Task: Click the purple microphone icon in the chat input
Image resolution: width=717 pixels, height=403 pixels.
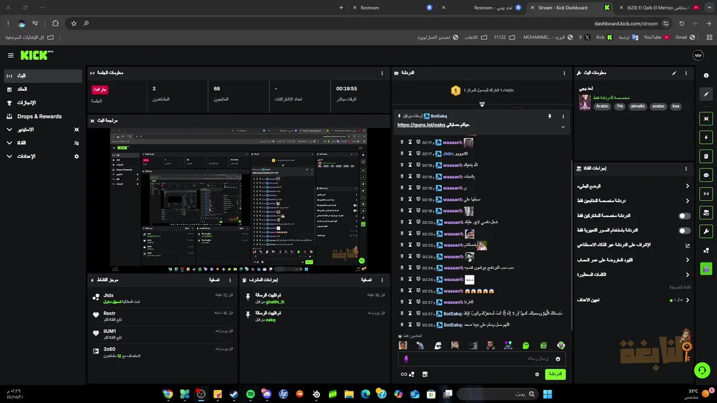Action: pos(406,359)
